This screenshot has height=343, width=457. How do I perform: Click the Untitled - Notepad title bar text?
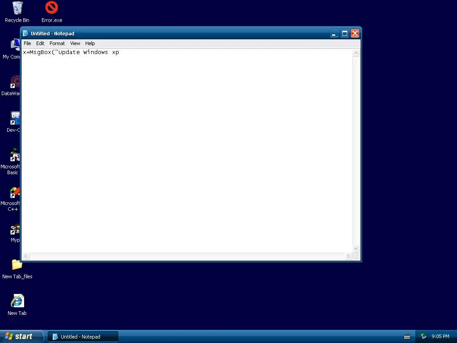coord(53,33)
